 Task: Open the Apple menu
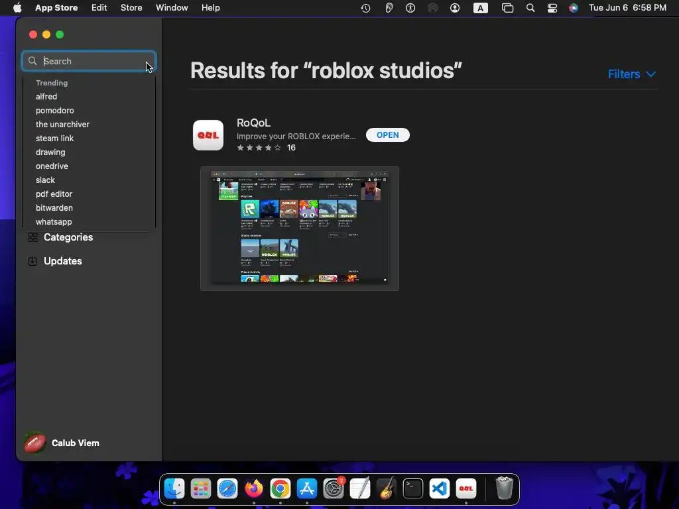coord(17,8)
